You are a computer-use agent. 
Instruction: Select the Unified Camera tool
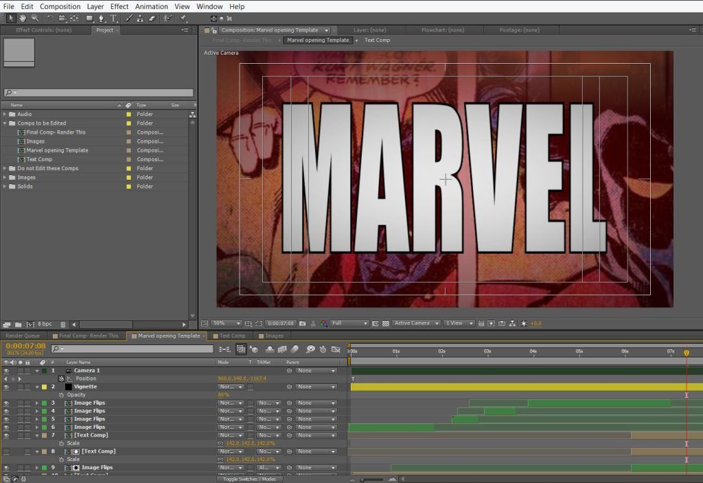[62, 19]
